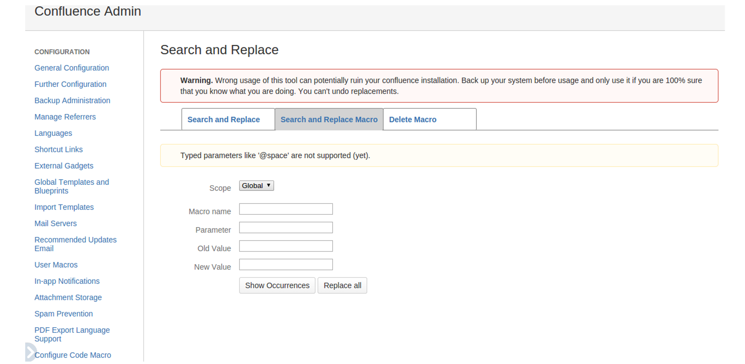Open Configure Code Macro link
This screenshot has height=364, width=745.
pos(73,355)
